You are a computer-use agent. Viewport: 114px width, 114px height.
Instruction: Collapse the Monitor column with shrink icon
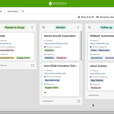[x=79, y=101]
